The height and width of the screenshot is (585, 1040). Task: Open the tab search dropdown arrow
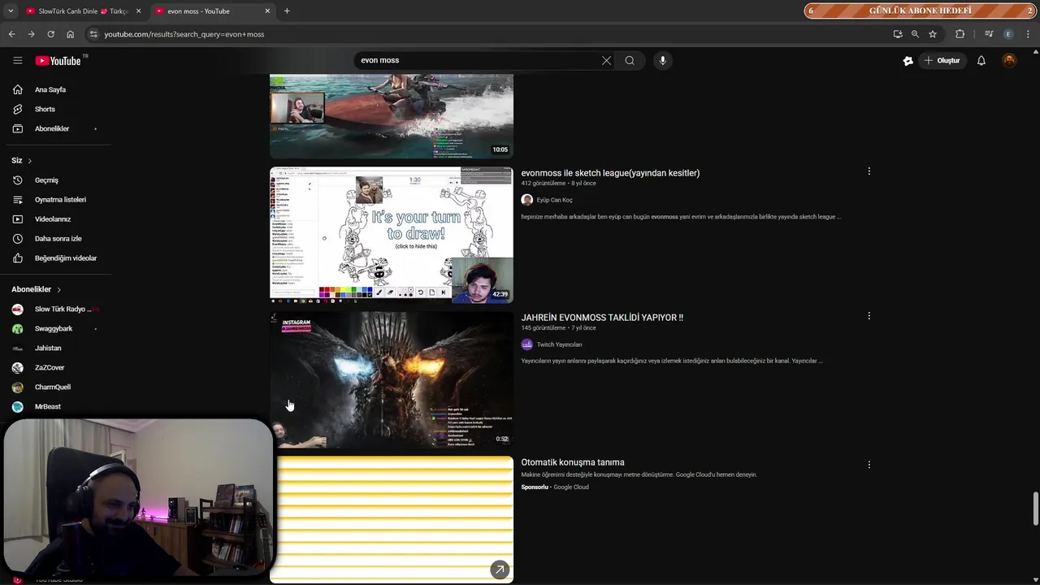click(11, 11)
